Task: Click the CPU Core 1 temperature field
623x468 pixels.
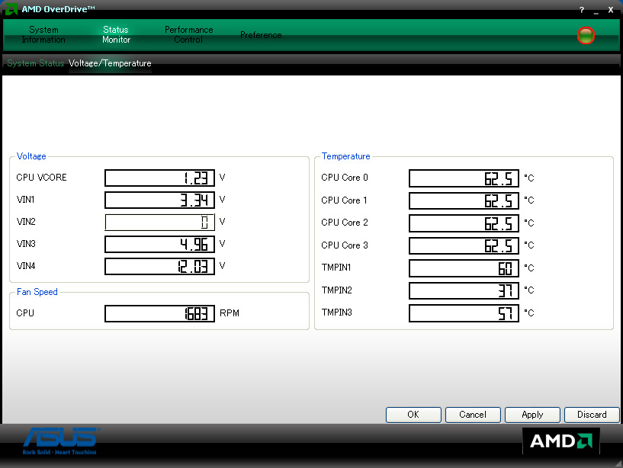Action: click(464, 200)
